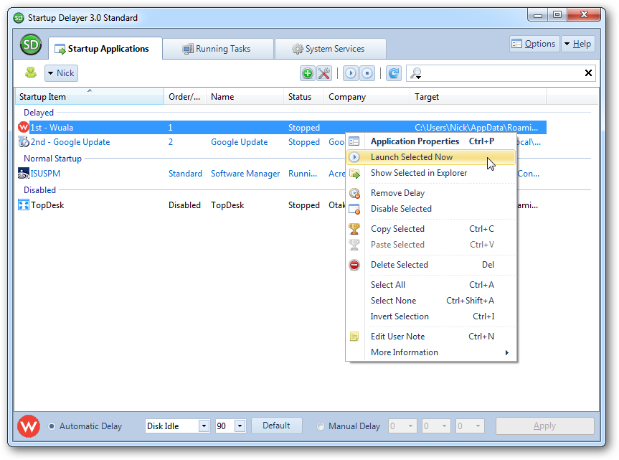Sort by Name column header
619x460 pixels.
click(x=245, y=97)
